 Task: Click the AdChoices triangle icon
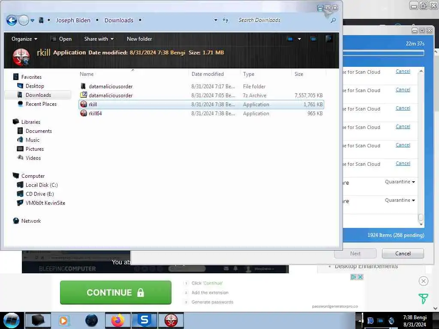pos(354,277)
